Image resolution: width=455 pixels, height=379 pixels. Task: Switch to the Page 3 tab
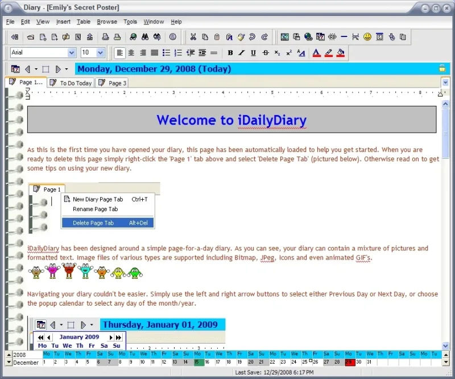pos(112,83)
